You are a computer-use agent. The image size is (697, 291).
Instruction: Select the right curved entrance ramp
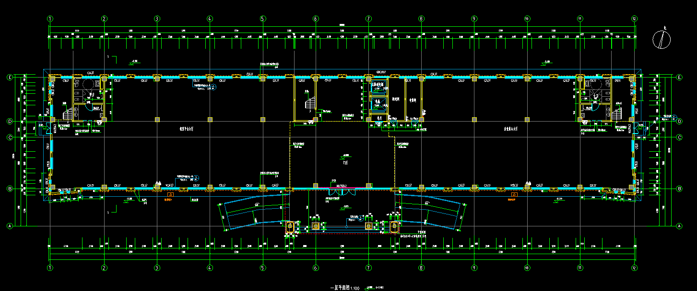432,213
